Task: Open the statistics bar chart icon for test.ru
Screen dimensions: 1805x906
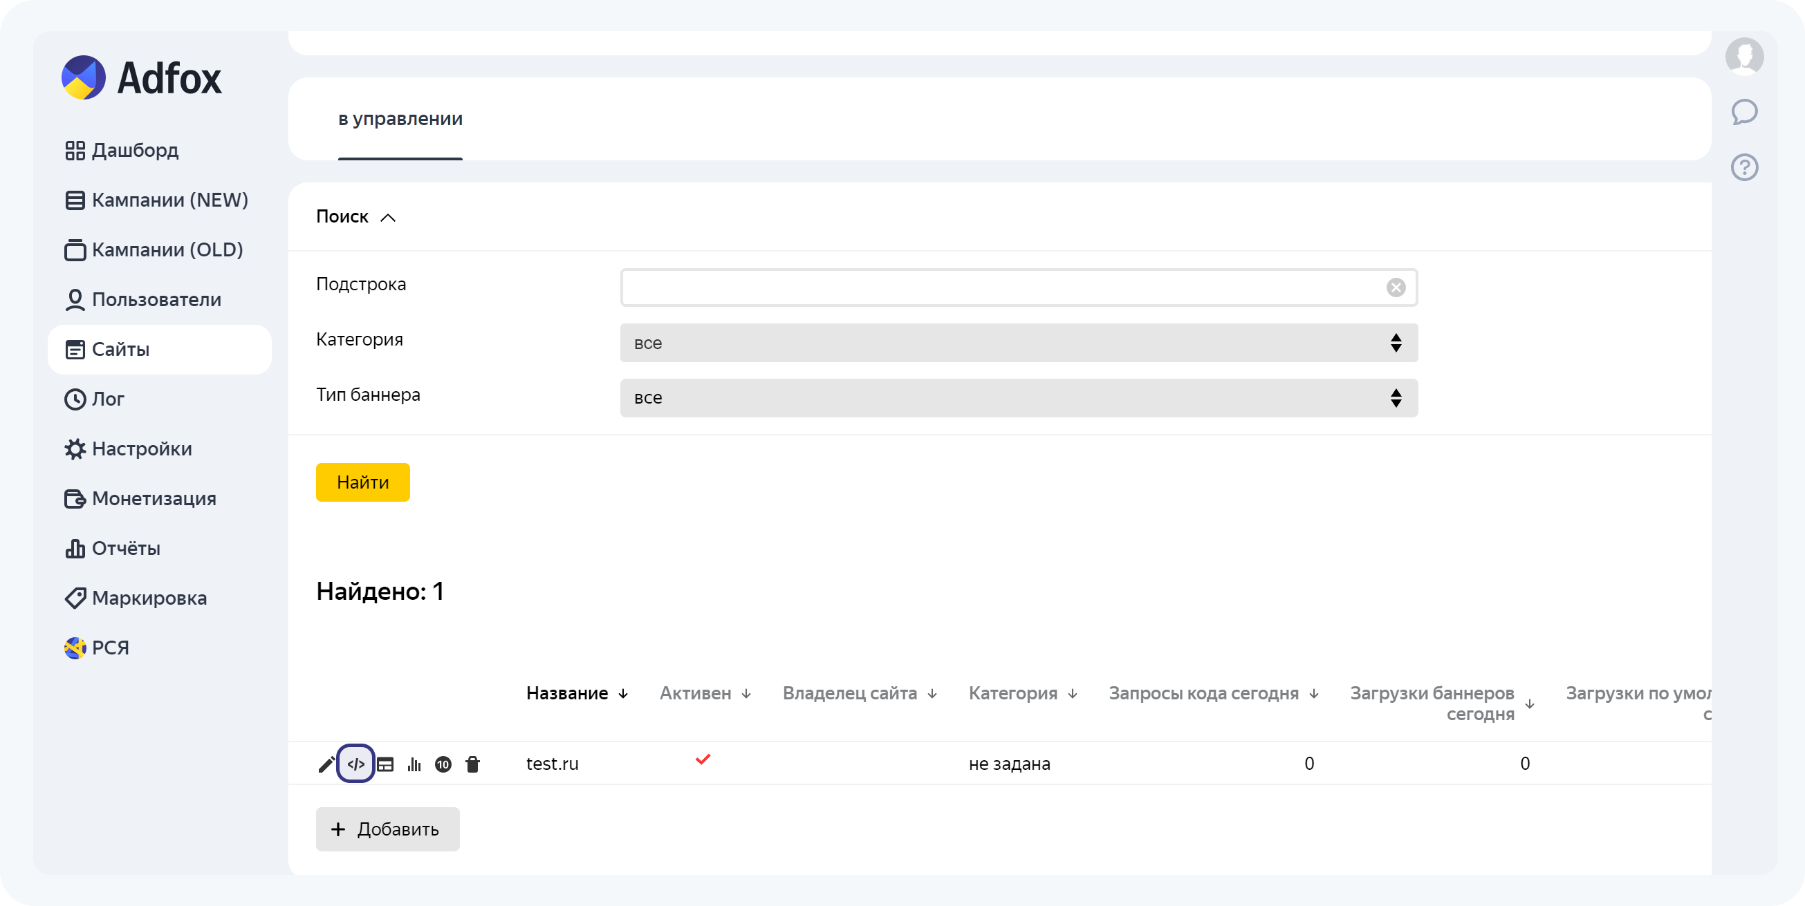Action: 414,764
